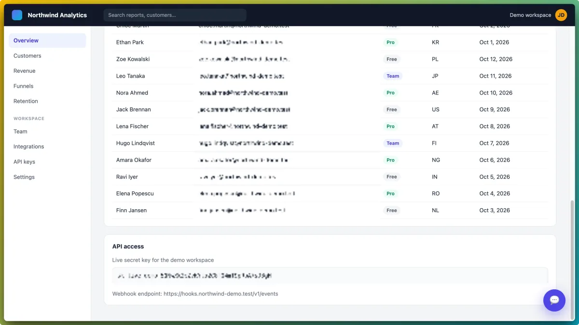Image resolution: width=579 pixels, height=325 pixels.
Task: Select the Jack Brennan name cell
Action: coord(133,109)
